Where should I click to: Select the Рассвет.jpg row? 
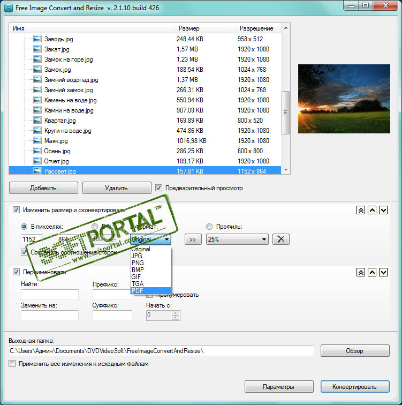tap(145, 170)
